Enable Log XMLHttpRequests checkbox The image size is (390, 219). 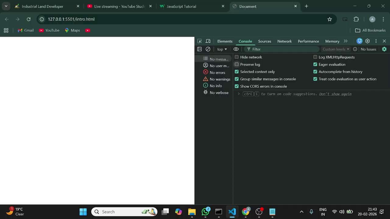click(315, 57)
